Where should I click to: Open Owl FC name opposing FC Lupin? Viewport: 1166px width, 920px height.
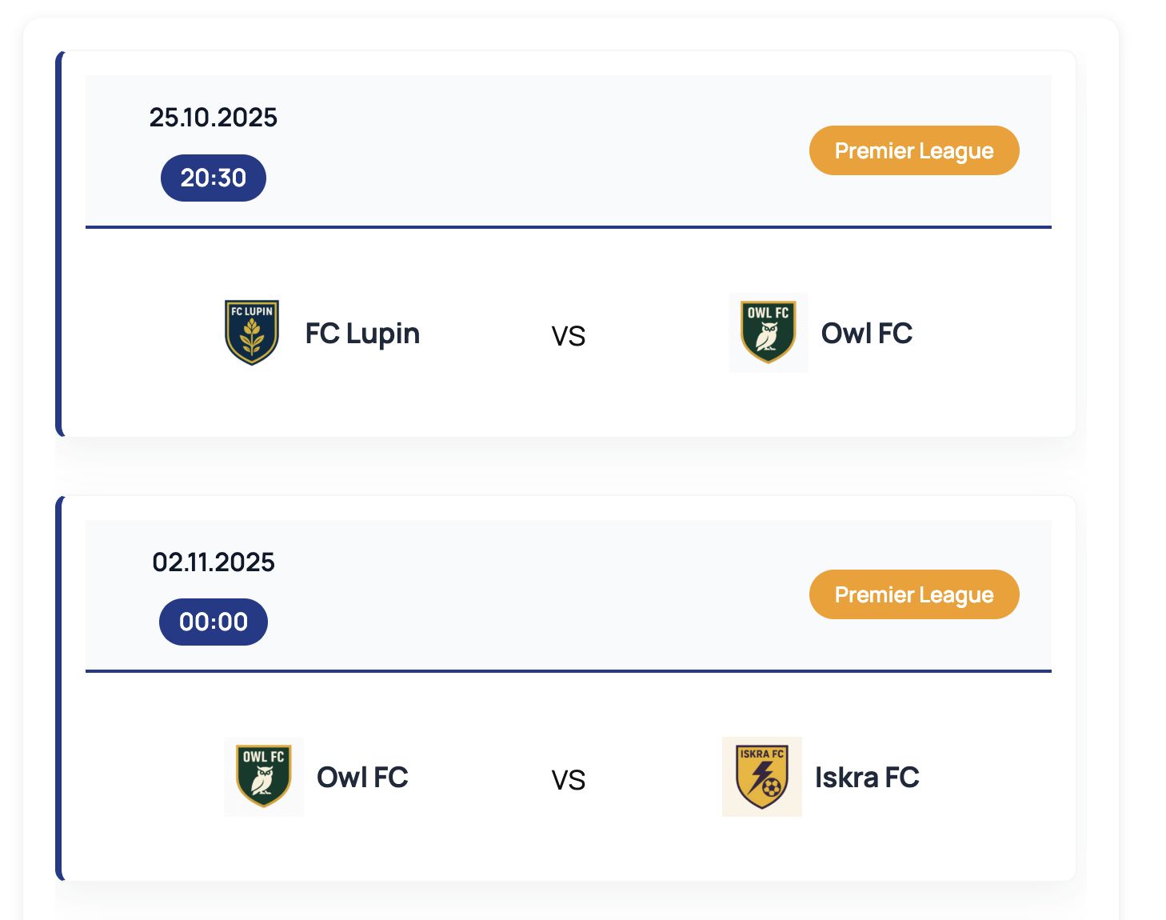click(867, 334)
